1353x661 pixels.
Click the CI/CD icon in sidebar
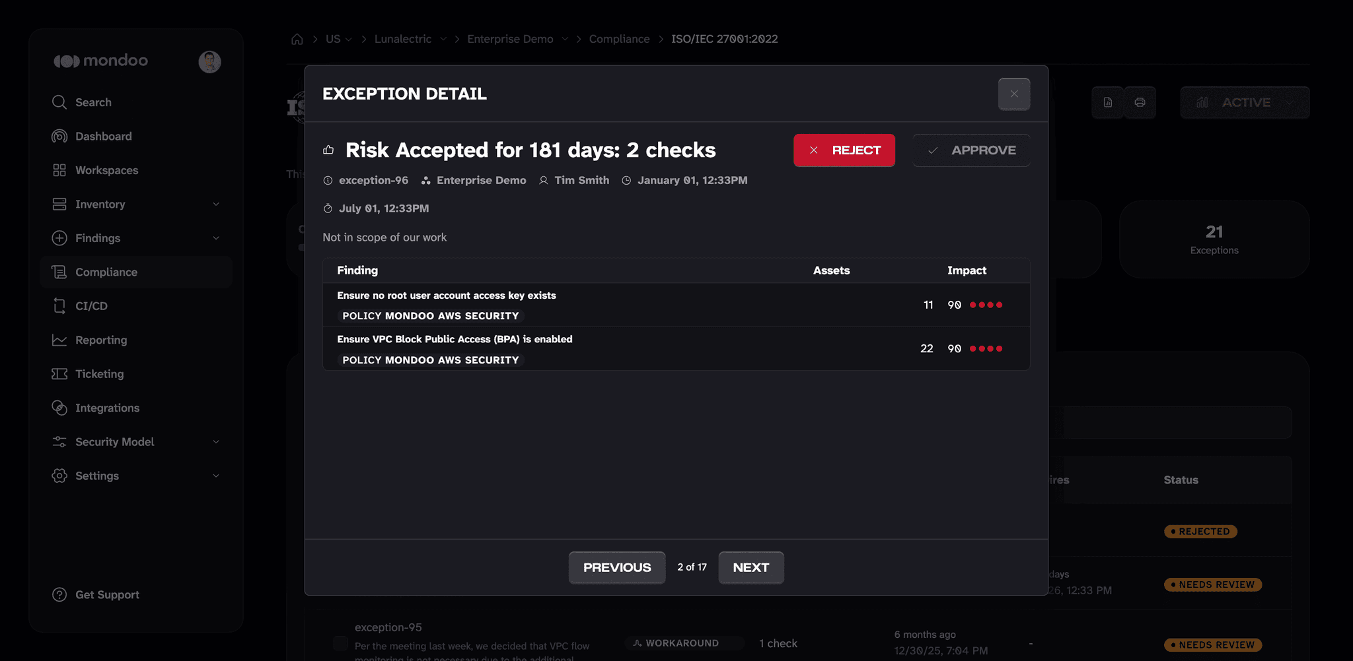click(59, 306)
